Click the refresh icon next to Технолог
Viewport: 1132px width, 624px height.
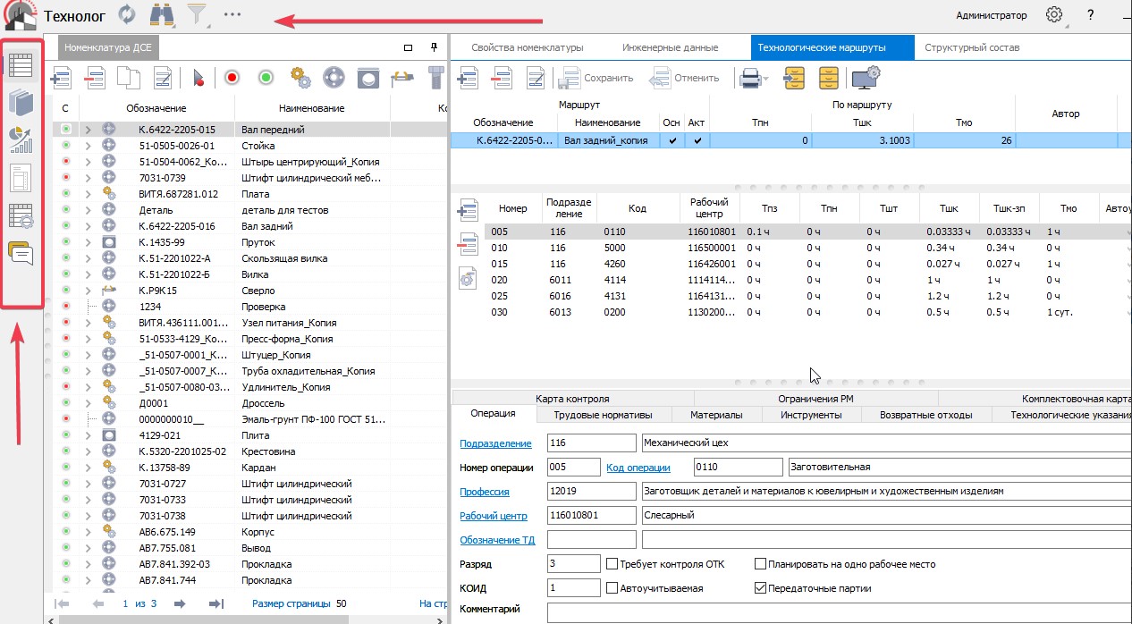(128, 15)
